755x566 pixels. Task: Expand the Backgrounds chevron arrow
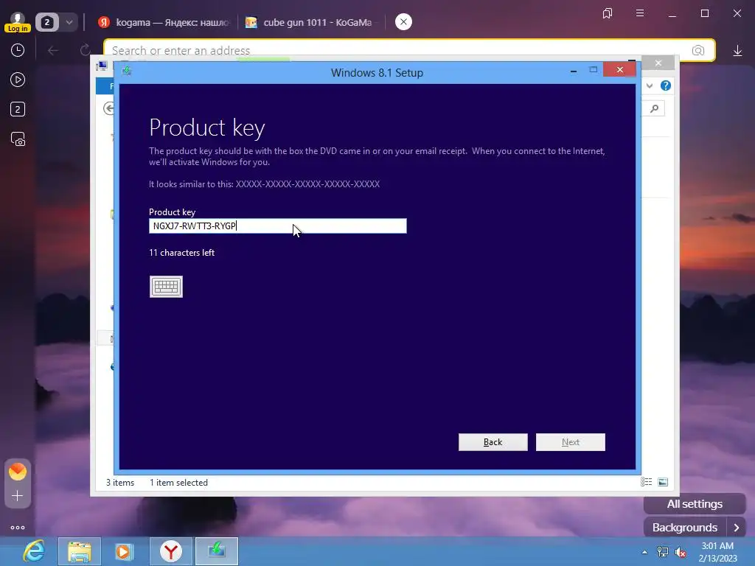pos(737,528)
